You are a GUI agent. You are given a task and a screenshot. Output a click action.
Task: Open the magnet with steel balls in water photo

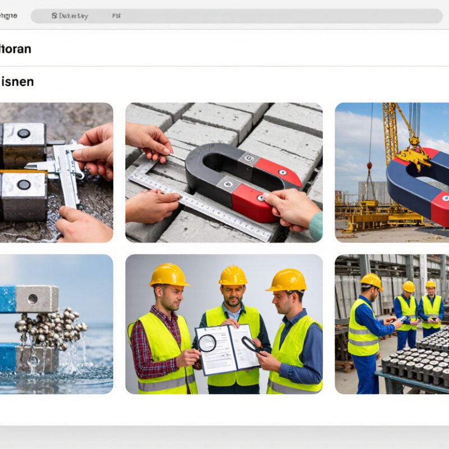[x=57, y=324]
